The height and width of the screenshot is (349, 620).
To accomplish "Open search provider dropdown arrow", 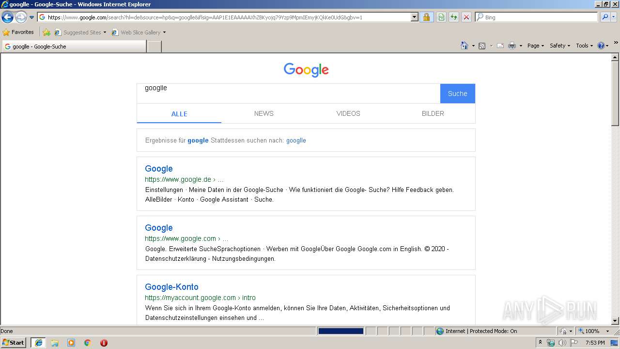I will (x=614, y=17).
